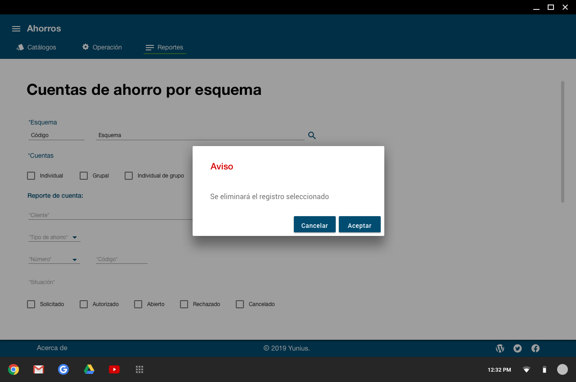
Task: Check the Individual account checkbox
Action: 31,176
